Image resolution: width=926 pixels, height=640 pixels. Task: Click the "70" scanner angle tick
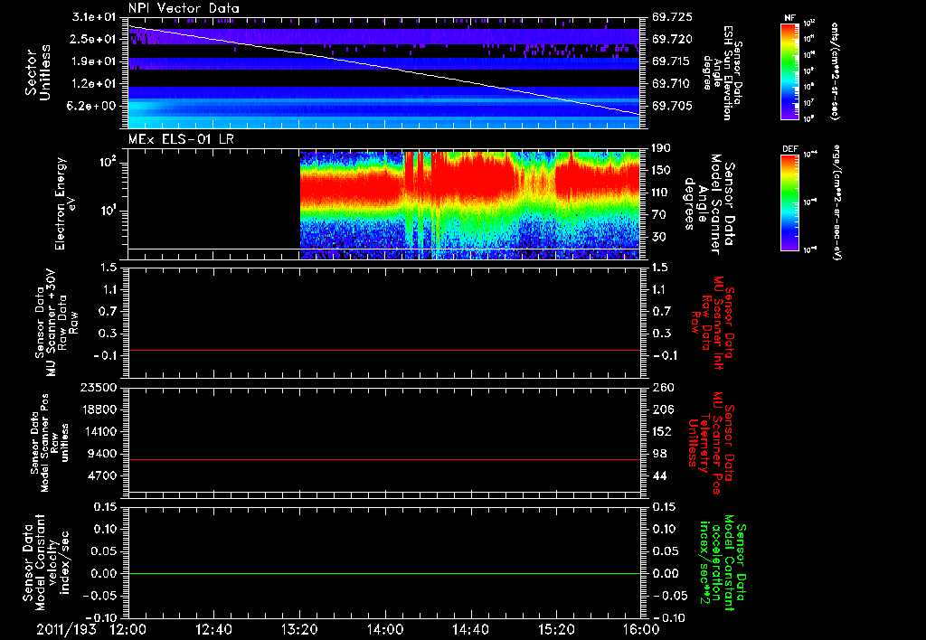658,214
